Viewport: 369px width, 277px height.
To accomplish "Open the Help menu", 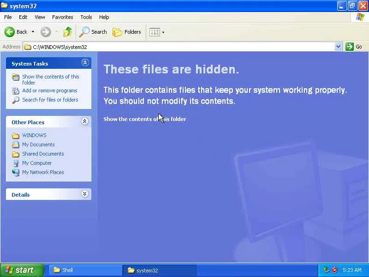I will (104, 17).
